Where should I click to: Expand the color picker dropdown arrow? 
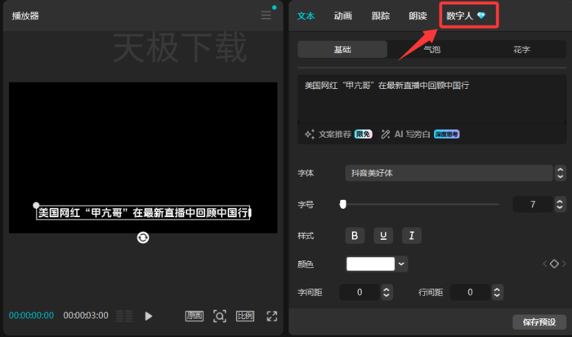(x=401, y=264)
